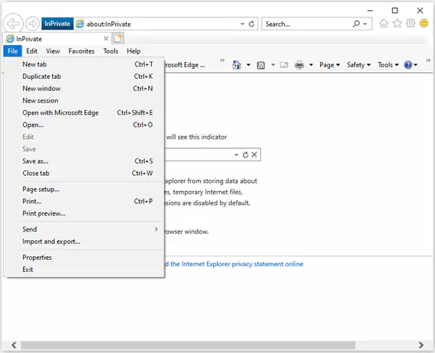Open the Safety dropdown menu
This screenshot has height=353, width=435.
coord(358,65)
